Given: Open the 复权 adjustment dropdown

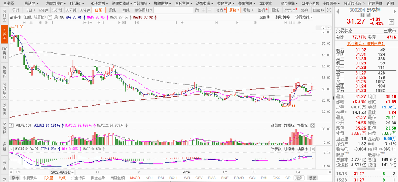Looking at the screenshot, I should [234, 11].
